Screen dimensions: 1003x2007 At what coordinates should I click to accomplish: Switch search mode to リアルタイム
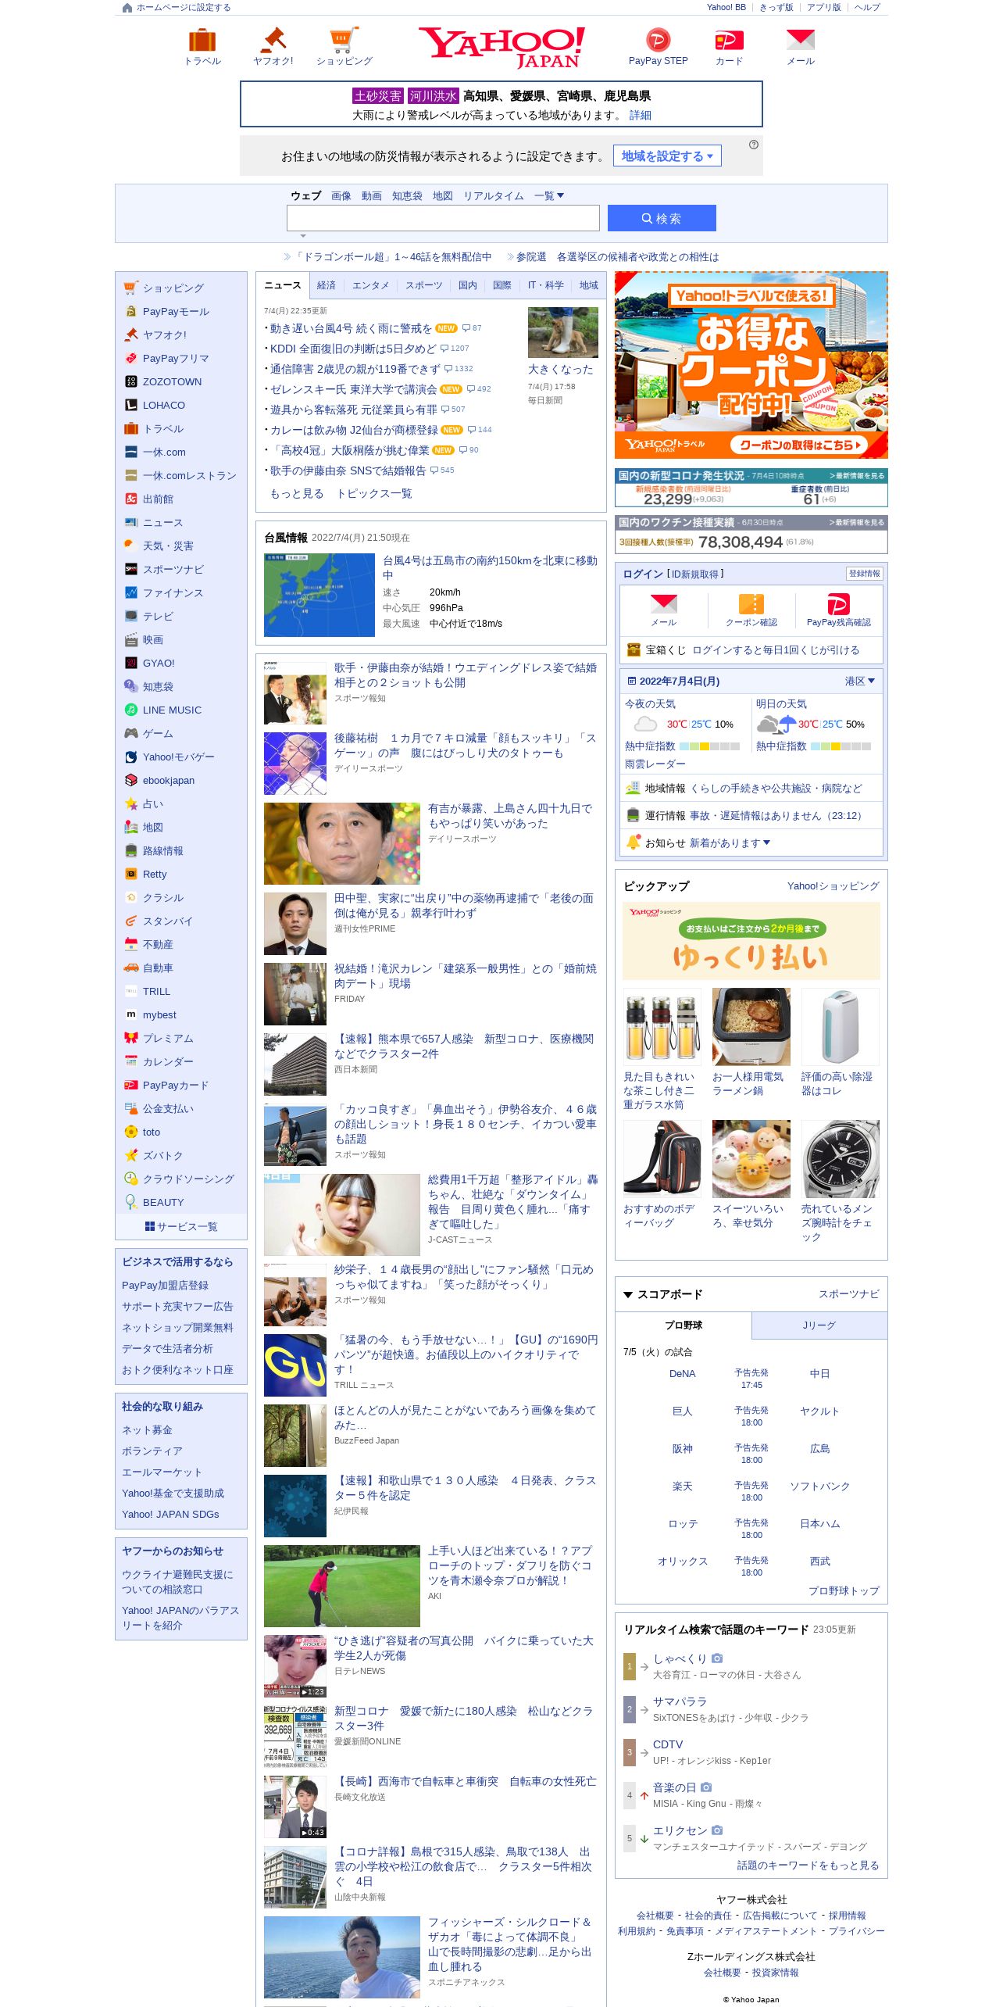pyautogui.click(x=494, y=195)
